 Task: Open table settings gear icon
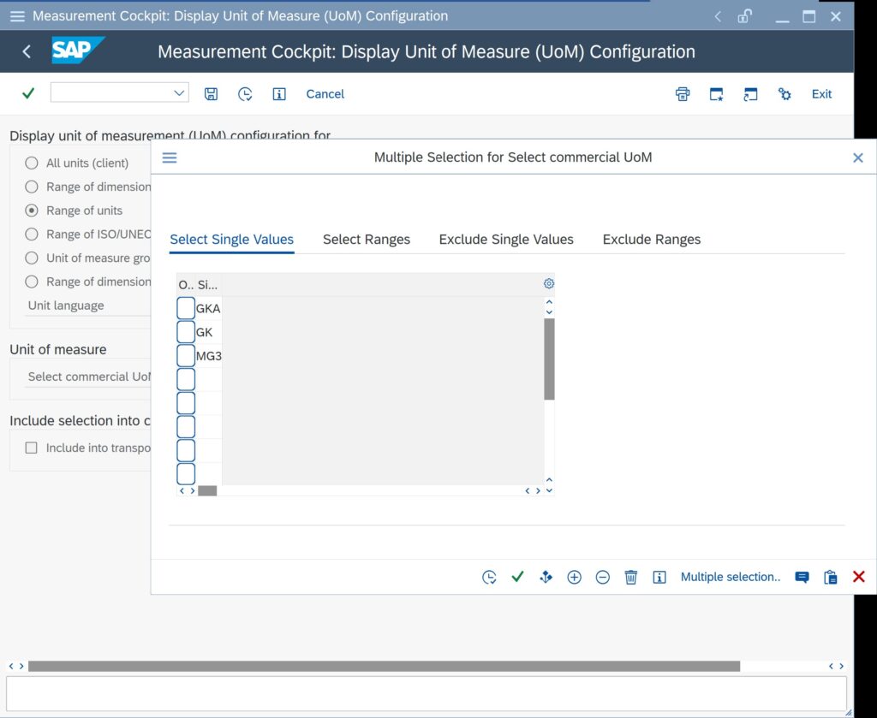[549, 283]
